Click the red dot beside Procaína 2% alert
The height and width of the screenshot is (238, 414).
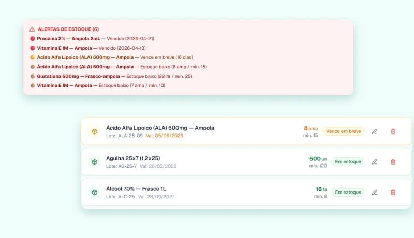pyautogui.click(x=33, y=38)
